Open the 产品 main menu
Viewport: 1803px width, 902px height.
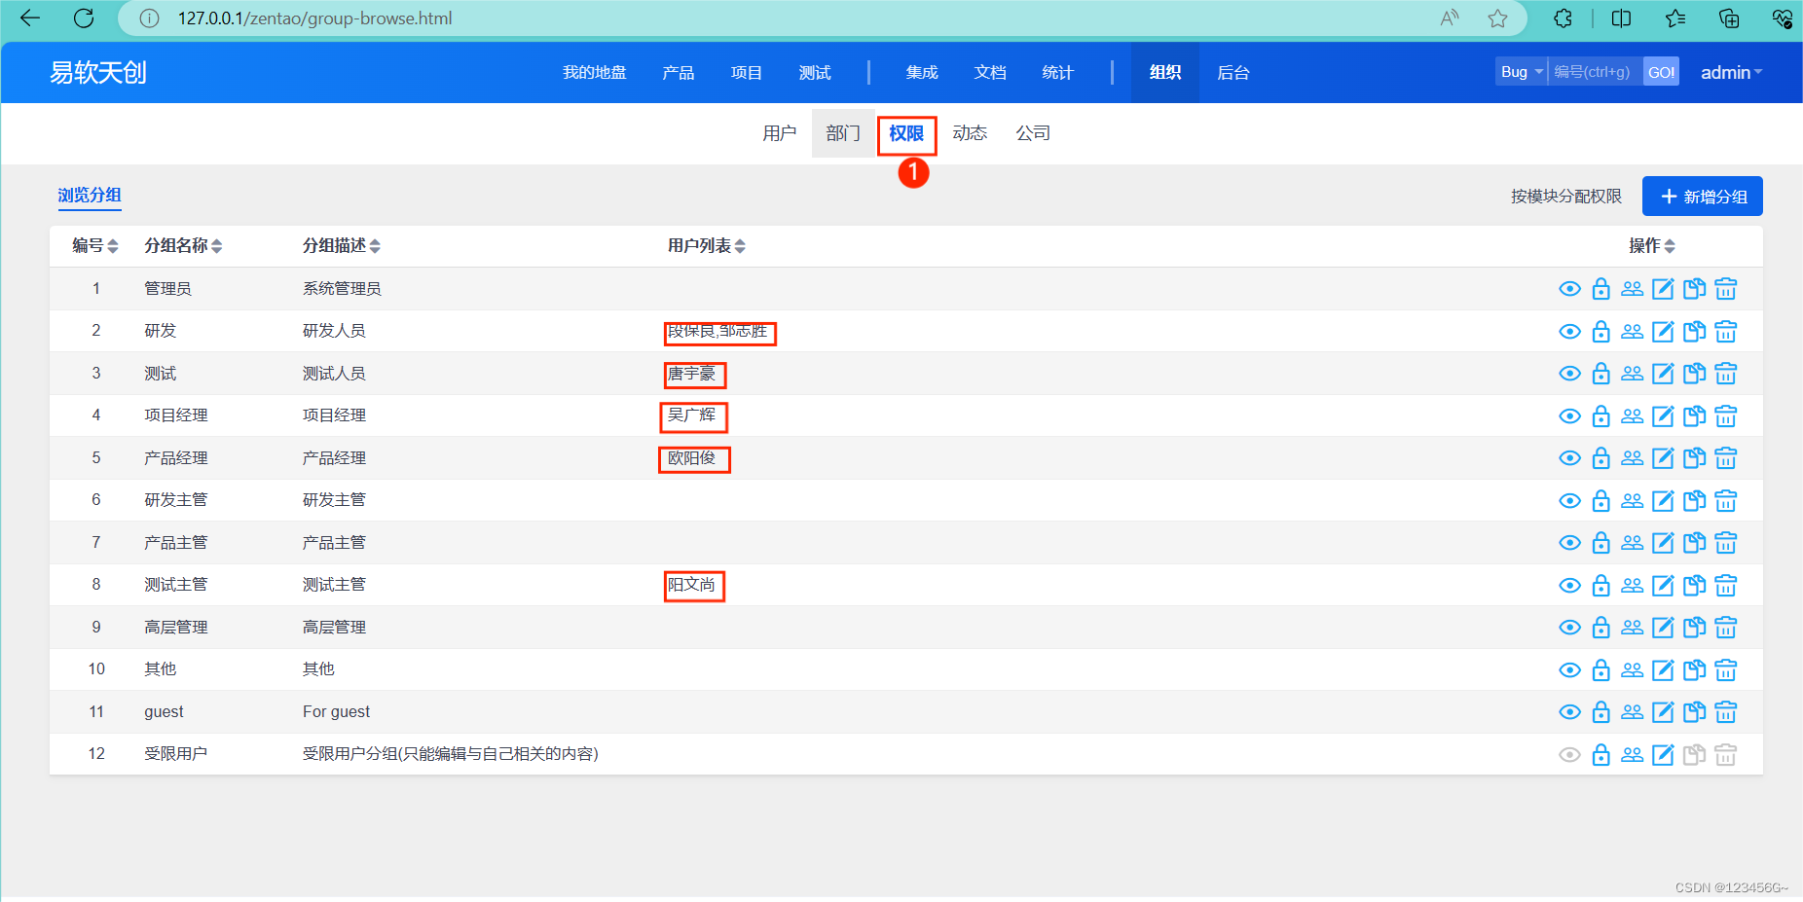tap(678, 73)
